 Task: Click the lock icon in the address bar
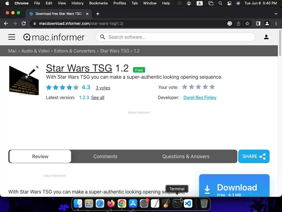tap(35, 23)
